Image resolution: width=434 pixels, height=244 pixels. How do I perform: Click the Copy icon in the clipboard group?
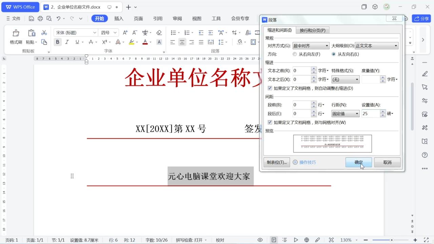pos(44,42)
